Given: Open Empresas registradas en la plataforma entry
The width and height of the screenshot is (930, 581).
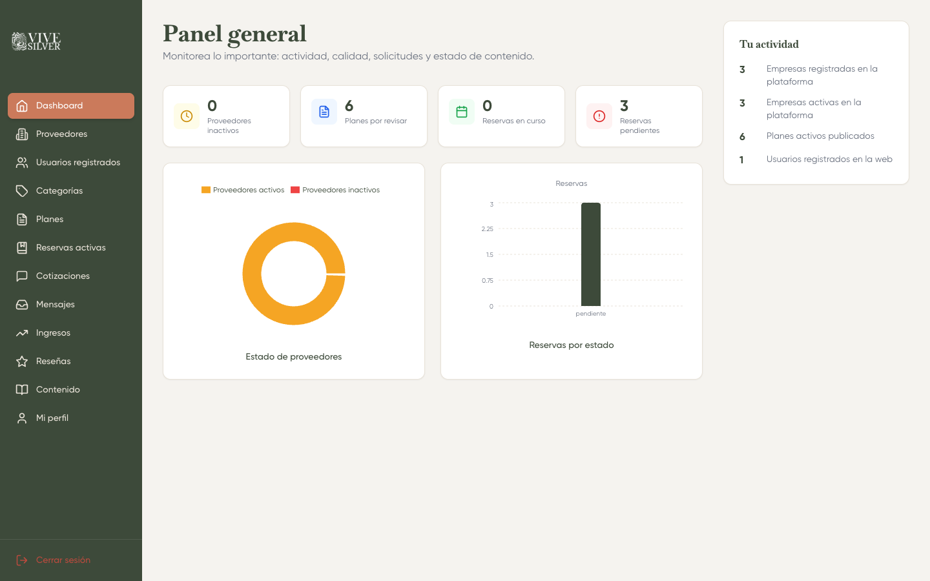Looking at the screenshot, I should 821,75.
